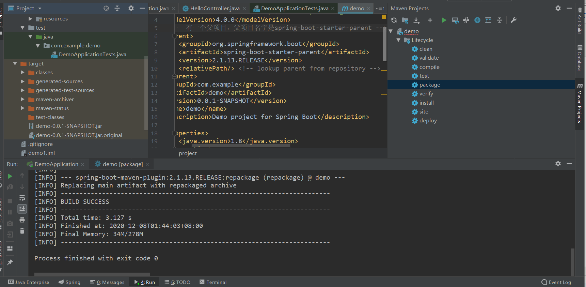Collapse the target folder
586x287 pixels.
[x=15, y=64]
